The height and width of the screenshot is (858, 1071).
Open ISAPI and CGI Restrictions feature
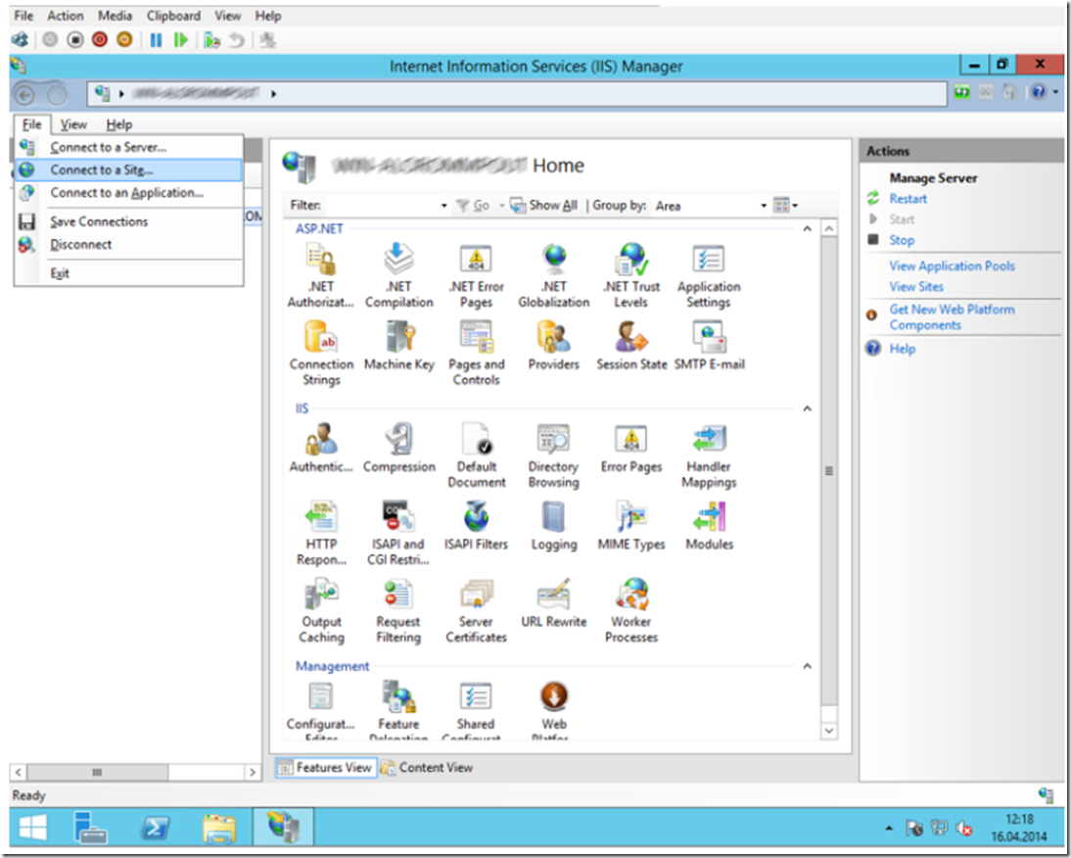coord(398,534)
